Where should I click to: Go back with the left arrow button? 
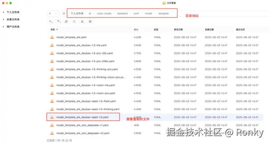50,13
